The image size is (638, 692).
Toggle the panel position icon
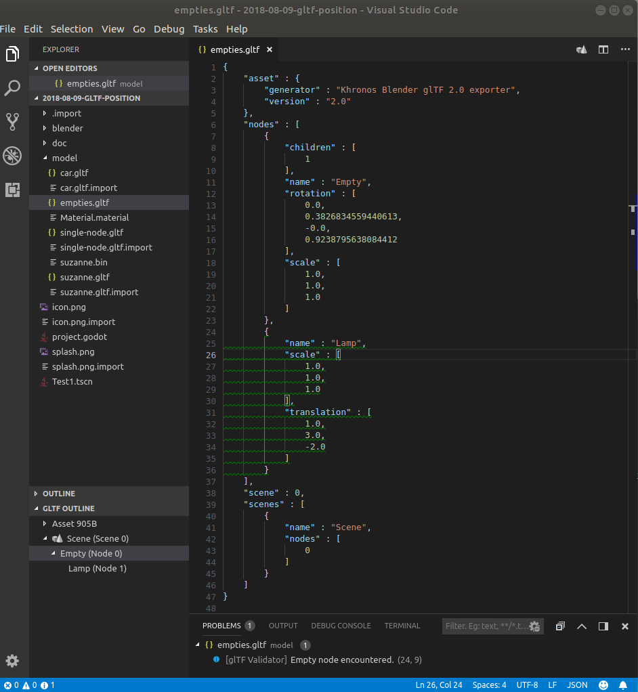coord(603,626)
